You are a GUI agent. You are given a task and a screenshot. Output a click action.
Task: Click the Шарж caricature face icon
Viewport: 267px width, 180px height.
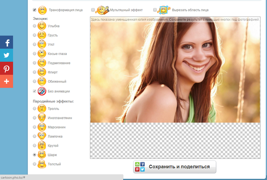click(42, 155)
